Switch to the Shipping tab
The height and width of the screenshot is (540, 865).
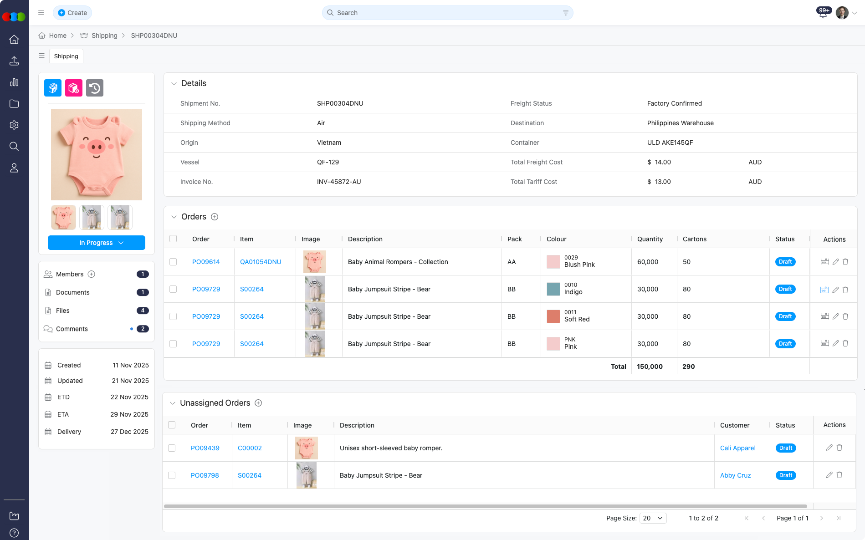[x=66, y=56]
